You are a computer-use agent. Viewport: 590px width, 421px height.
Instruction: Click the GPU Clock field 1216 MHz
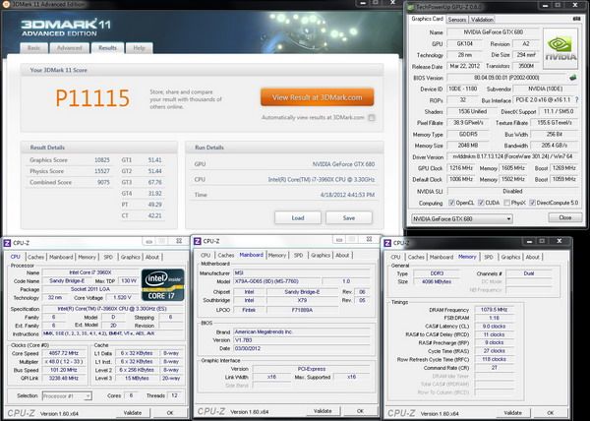(461, 168)
